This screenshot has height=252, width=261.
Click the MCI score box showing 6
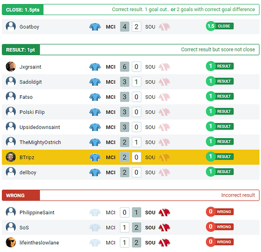[125, 67]
